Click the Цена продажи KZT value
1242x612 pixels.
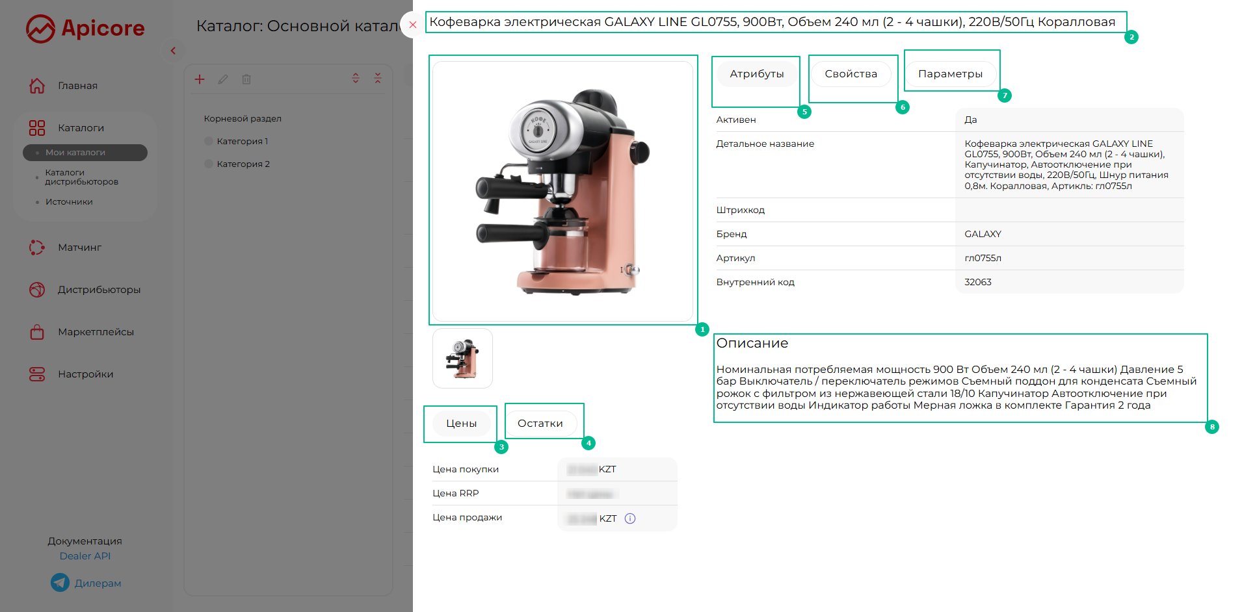pyautogui.click(x=592, y=518)
